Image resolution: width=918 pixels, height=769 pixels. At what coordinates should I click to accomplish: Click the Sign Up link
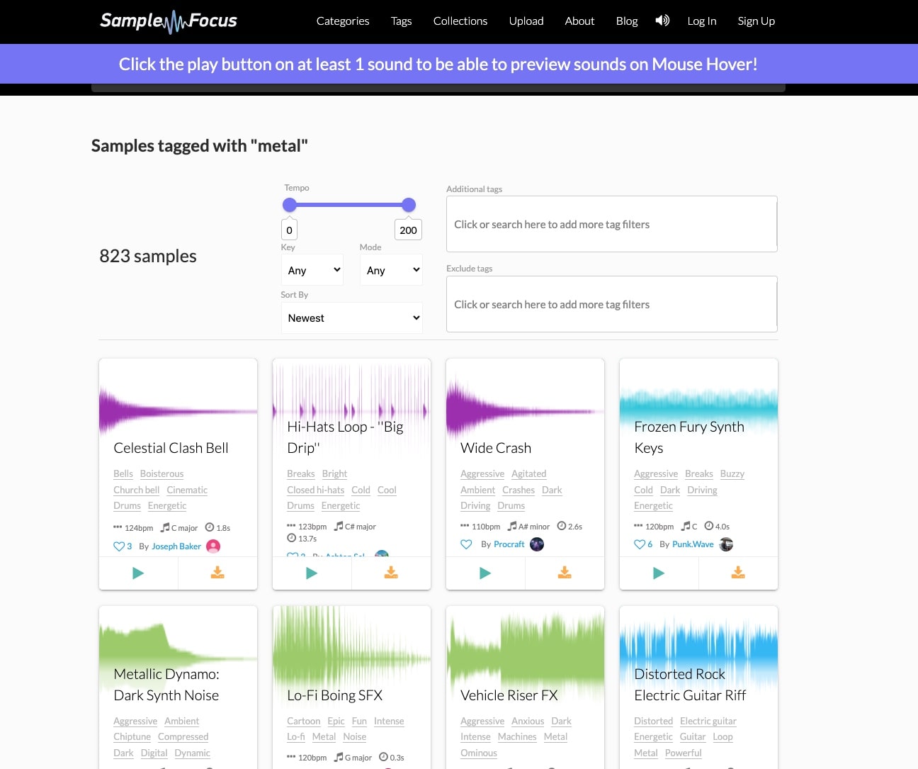click(x=756, y=21)
